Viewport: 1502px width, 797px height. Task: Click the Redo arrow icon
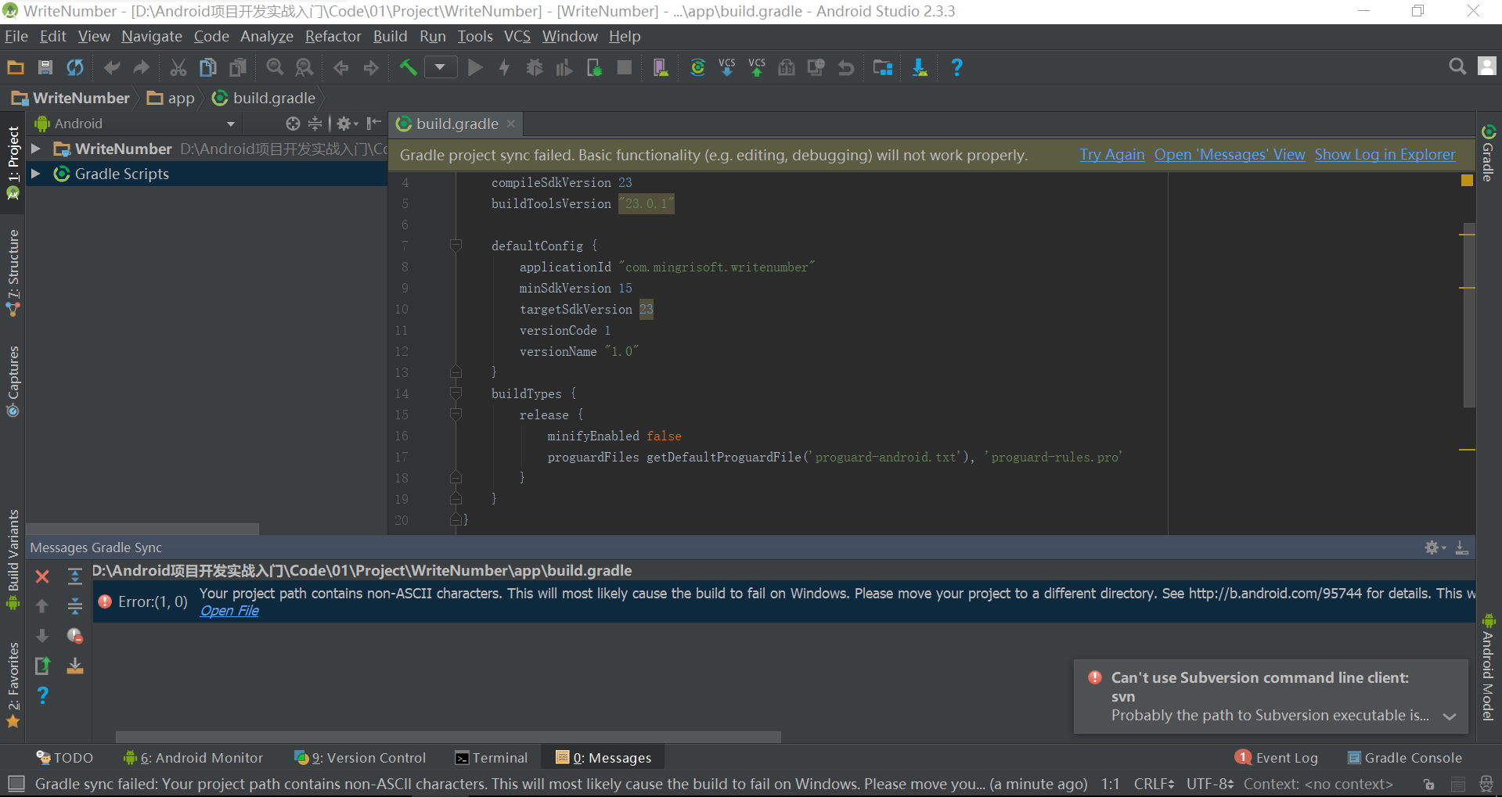click(142, 68)
